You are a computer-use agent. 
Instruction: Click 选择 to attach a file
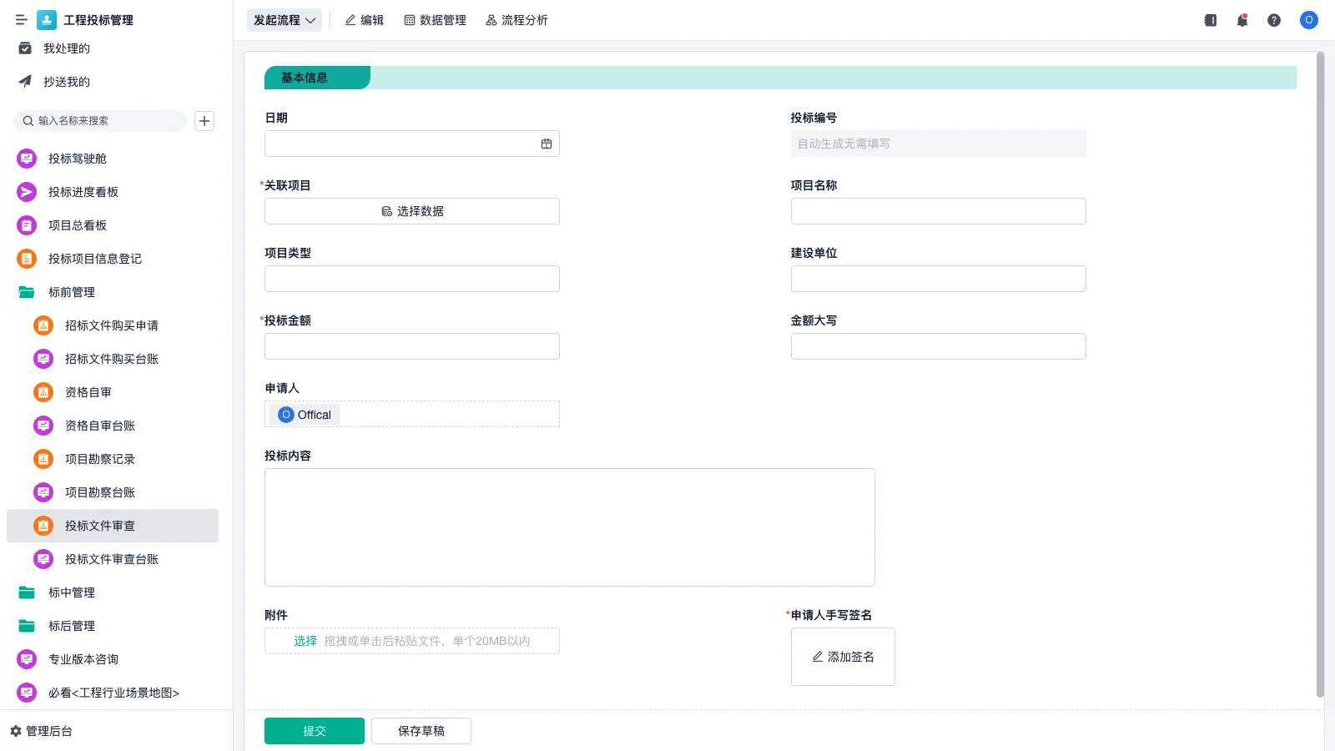tap(305, 641)
